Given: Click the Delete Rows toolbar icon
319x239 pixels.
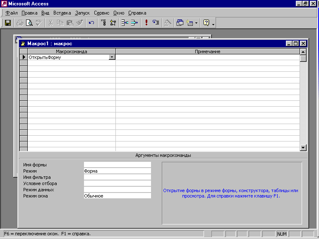Looking at the screenshot, I should 134,23.
